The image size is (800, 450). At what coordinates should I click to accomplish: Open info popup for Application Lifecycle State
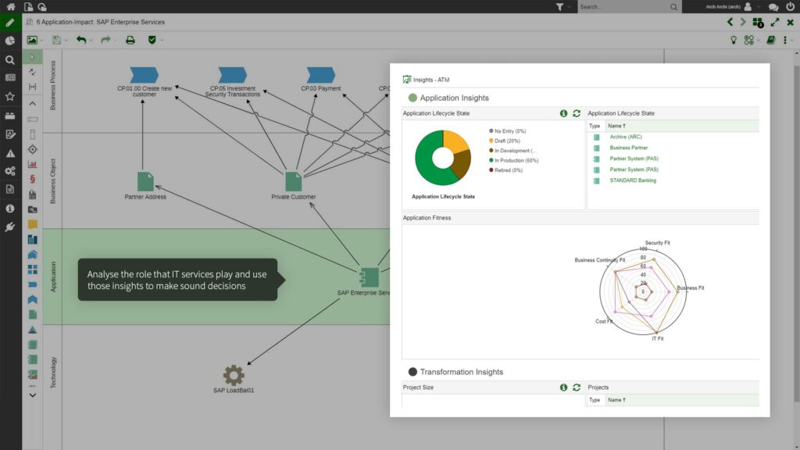563,113
